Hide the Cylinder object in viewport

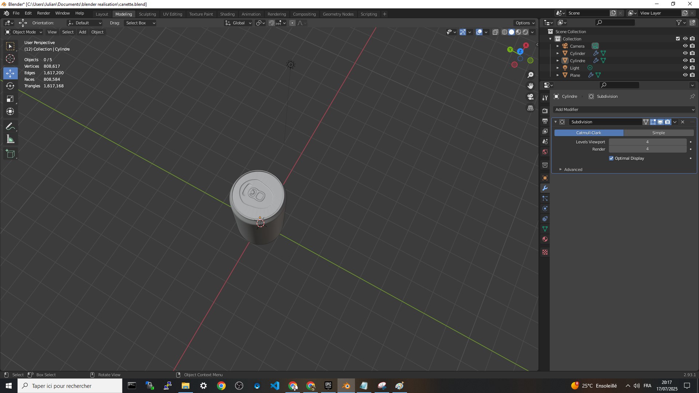685,53
